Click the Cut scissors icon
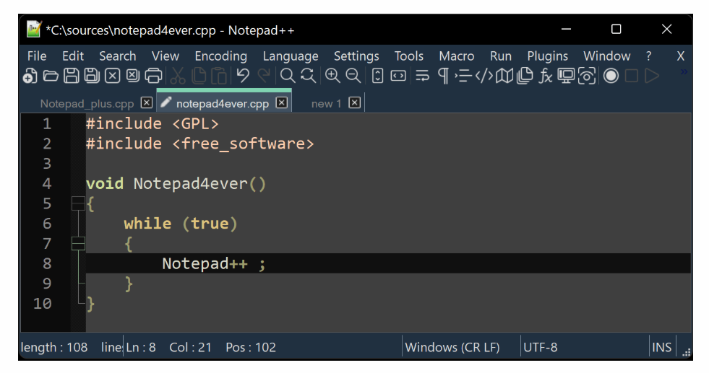The height and width of the screenshot is (373, 709). [178, 76]
